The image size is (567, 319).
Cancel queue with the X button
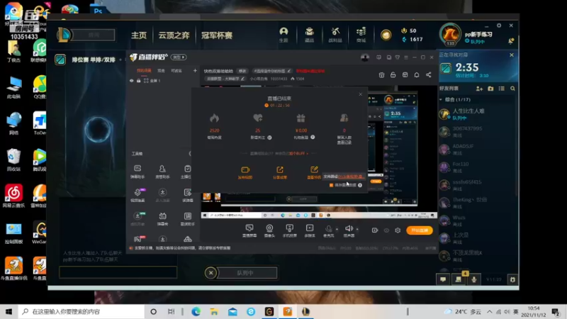(210, 273)
